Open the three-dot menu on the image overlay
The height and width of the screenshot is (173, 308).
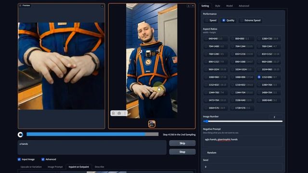[125, 113]
